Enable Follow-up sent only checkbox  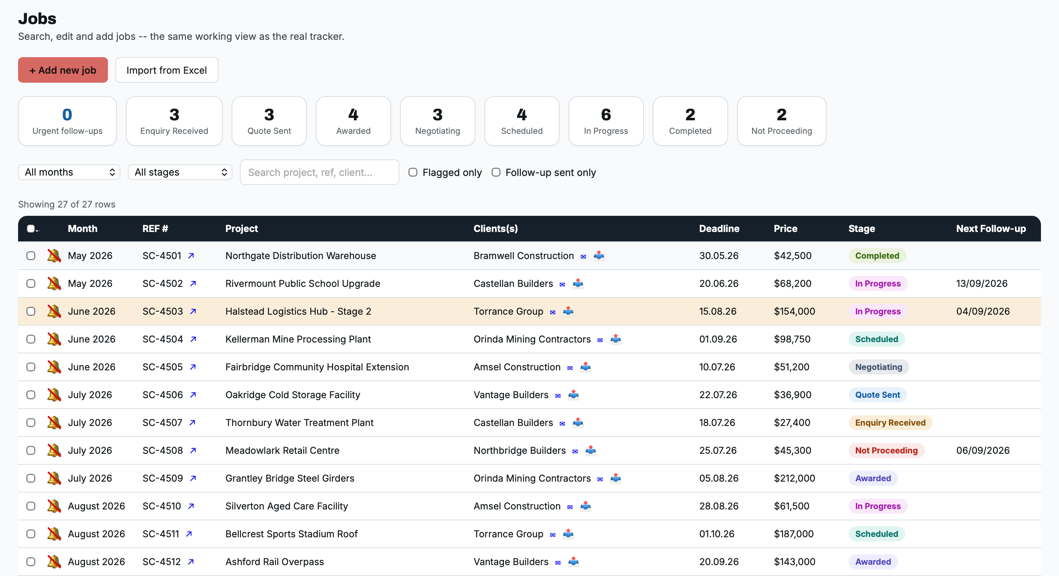(496, 172)
